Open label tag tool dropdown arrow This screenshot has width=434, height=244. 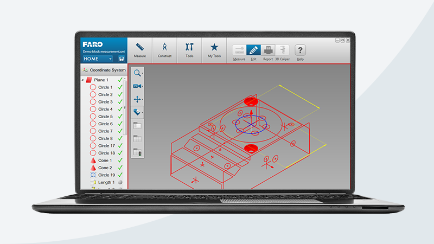142,112
